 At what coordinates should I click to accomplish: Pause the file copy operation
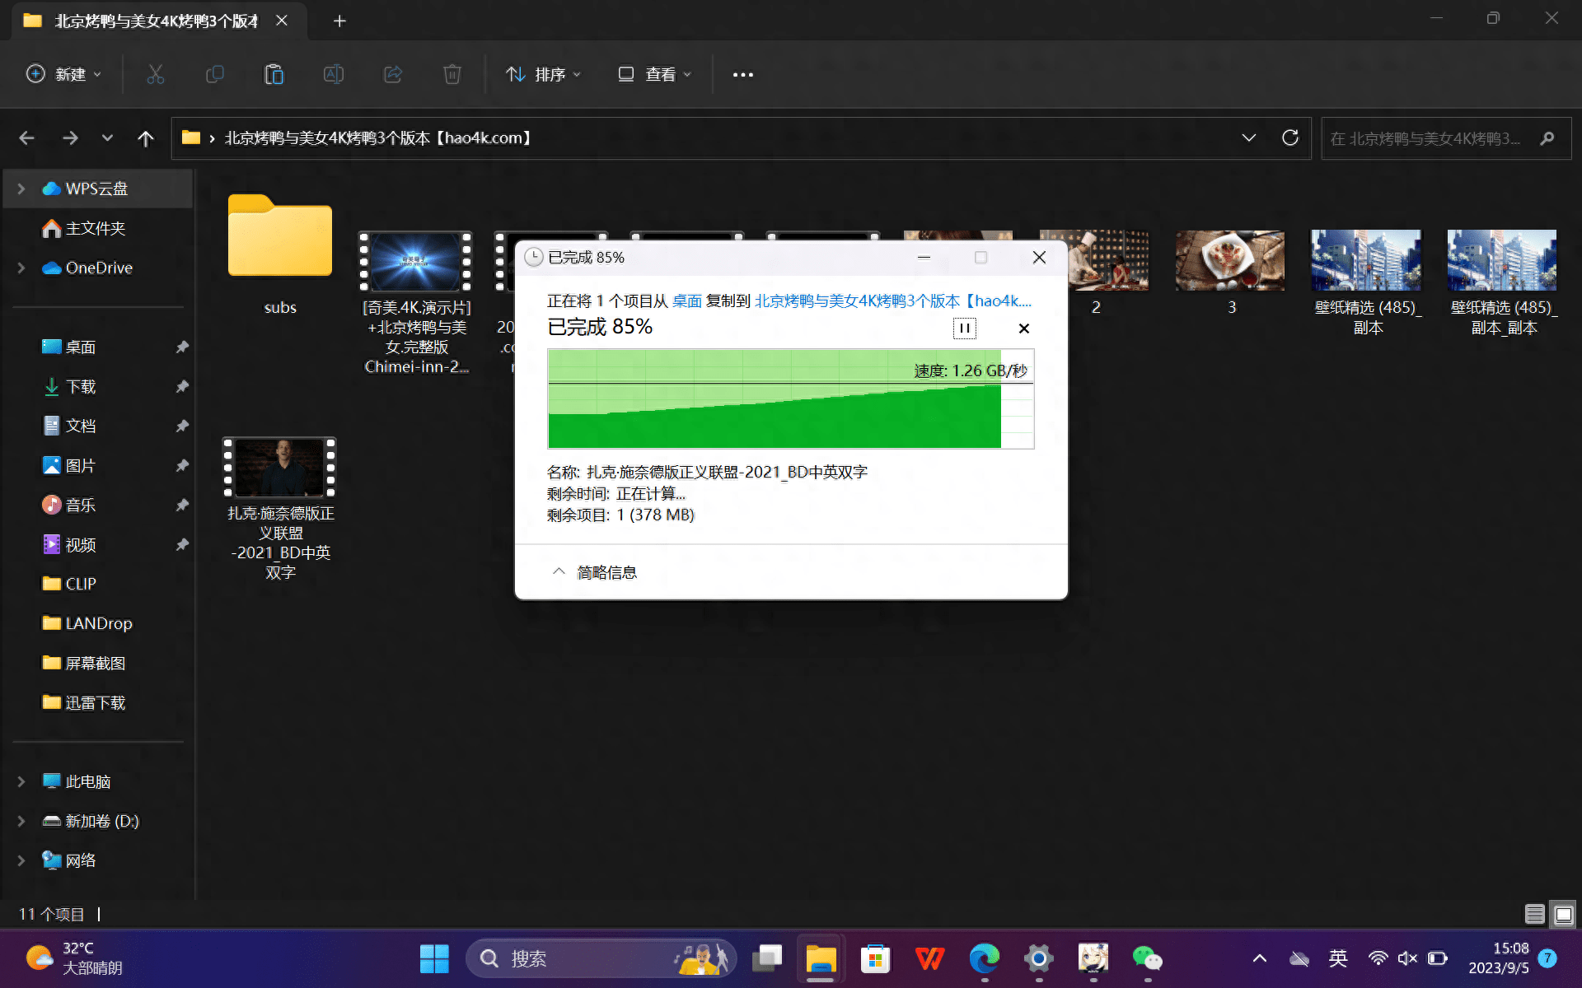click(x=964, y=329)
